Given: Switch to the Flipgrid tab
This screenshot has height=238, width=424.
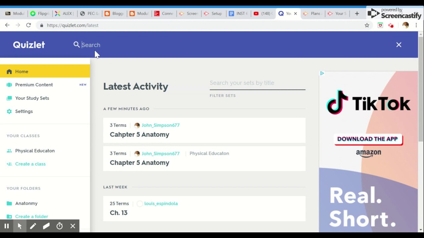Looking at the screenshot, I should 40,14.
